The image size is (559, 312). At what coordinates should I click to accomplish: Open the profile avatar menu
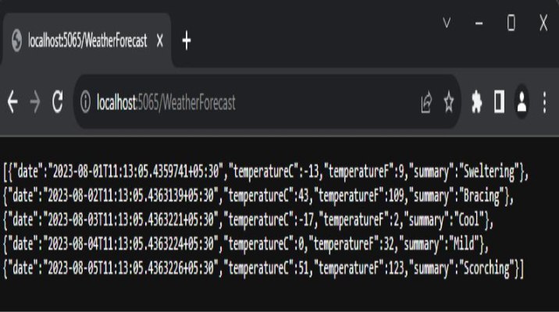pyautogui.click(x=522, y=102)
